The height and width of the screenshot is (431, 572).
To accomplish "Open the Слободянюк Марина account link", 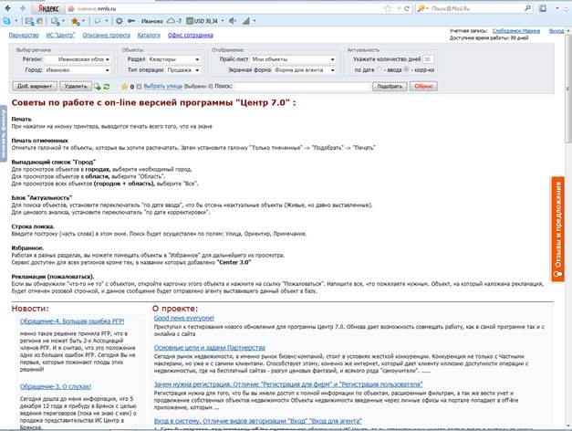I will (515, 31).
